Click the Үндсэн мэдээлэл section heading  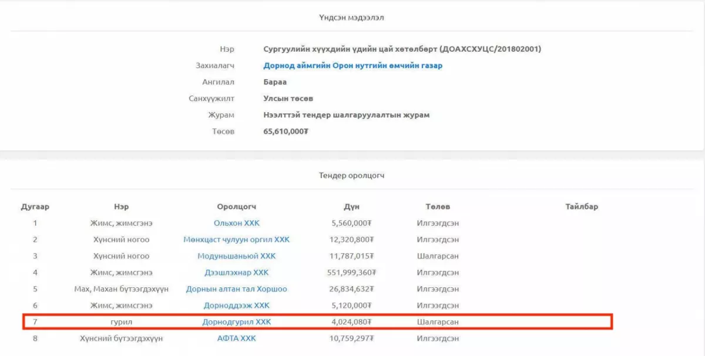[x=352, y=18]
